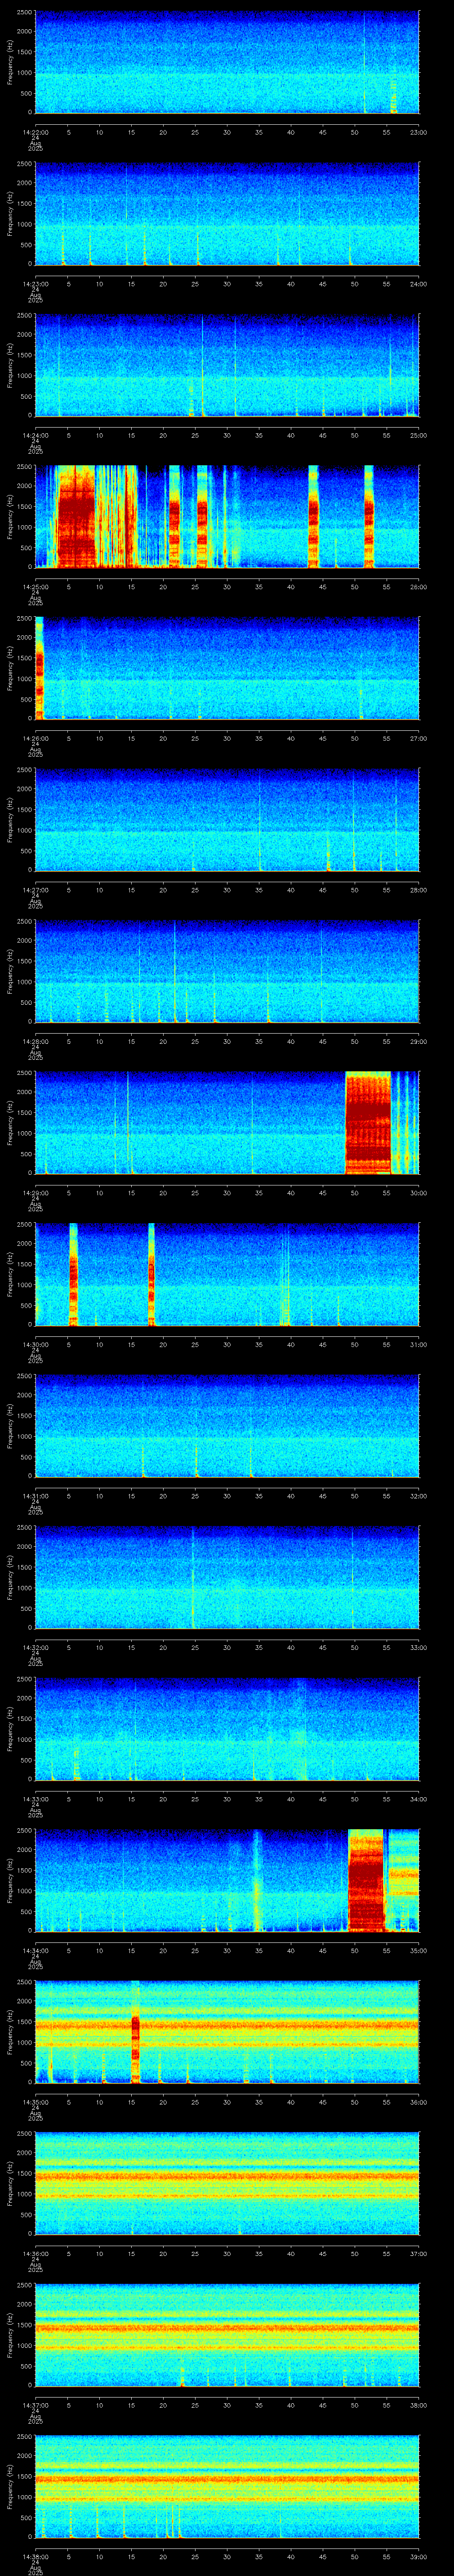This screenshot has width=454, height=2576.
Task: Select the red burst at start of 14:26 spectrogram
Action: [39, 668]
